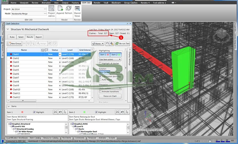This screenshot has height=144, width=238.
Task: Click the compact results icon beside Re-run Test
Action: 112,44
